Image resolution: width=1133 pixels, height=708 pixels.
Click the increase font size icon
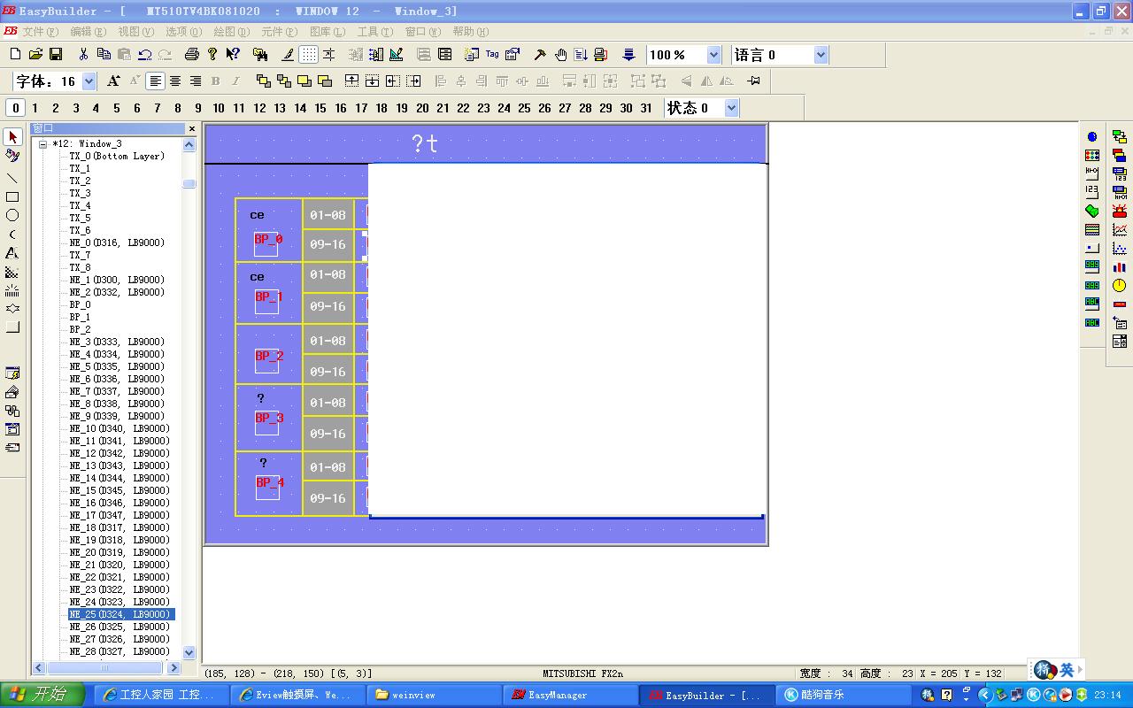point(113,81)
